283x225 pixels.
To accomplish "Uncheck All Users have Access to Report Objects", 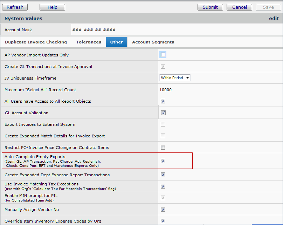I will click(163, 101).
